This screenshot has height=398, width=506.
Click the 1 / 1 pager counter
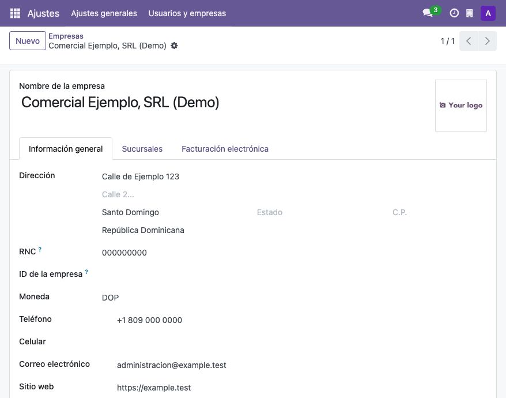448,41
